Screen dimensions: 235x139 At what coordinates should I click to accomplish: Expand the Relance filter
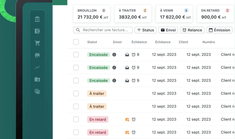(x=192, y=30)
